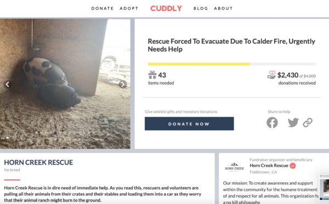Click the heart donations received icon

(x=271, y=75)
